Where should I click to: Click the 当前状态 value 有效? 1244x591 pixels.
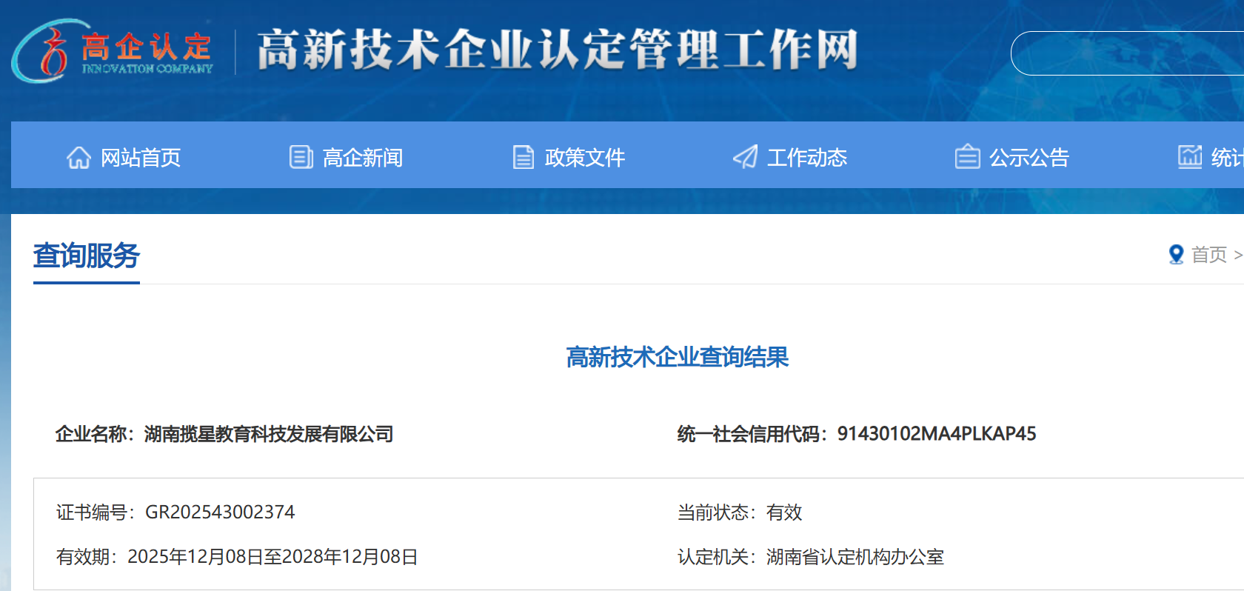point(784,512)
